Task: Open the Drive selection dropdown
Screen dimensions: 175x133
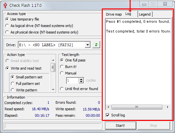Action: pos(87,45)
